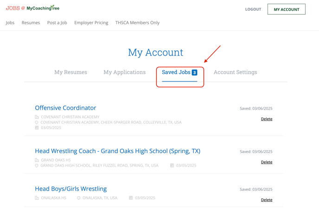Open THSCA Members Only section
Screen dimensions: 319x211
(137, 23)
